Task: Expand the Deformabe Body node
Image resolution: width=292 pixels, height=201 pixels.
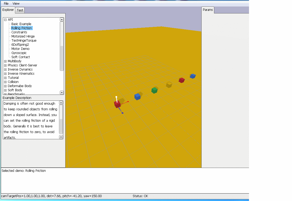Action: click(5, 86)
